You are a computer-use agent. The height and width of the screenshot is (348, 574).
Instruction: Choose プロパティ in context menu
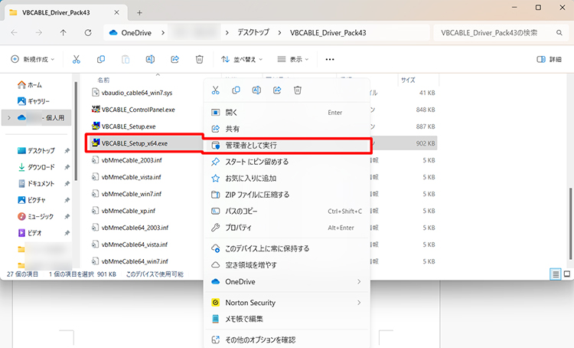pos(287,228)
